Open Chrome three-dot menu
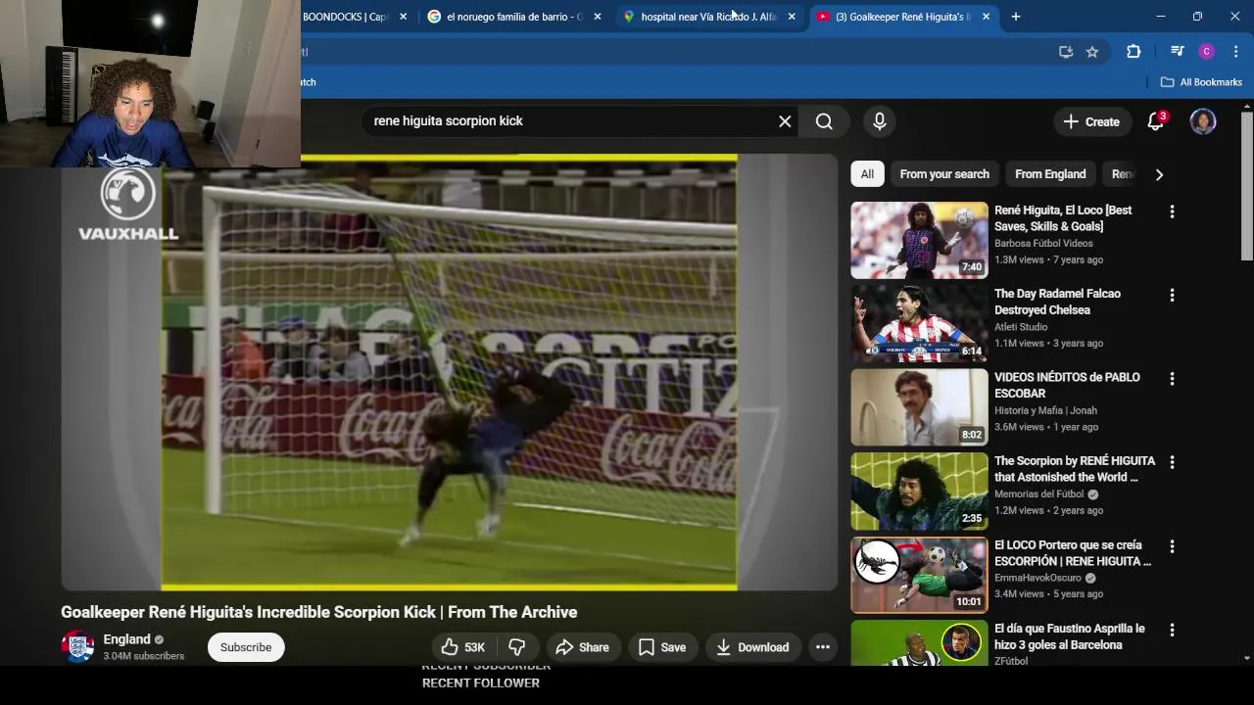This screenshot has width=1254, height=705. tap(1236, 52)
